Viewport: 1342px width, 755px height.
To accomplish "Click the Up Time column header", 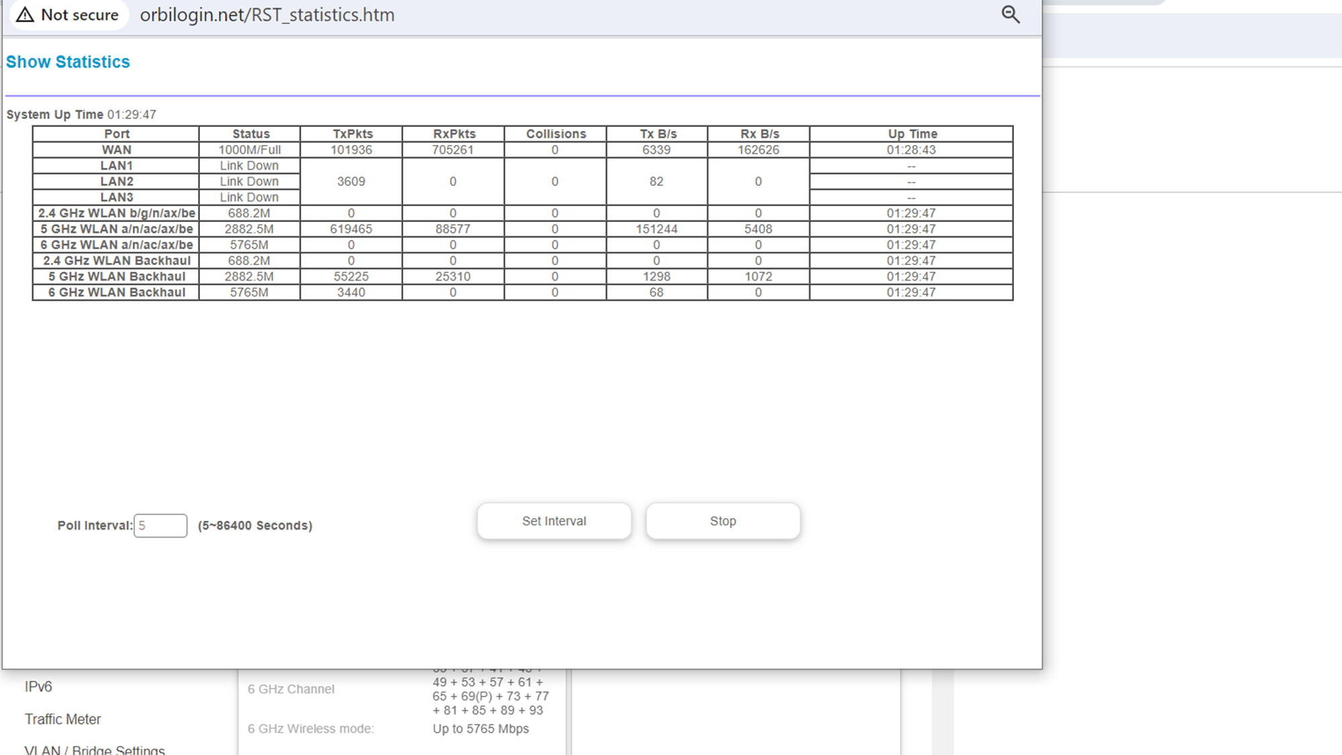I will click(x=912, y=134).
